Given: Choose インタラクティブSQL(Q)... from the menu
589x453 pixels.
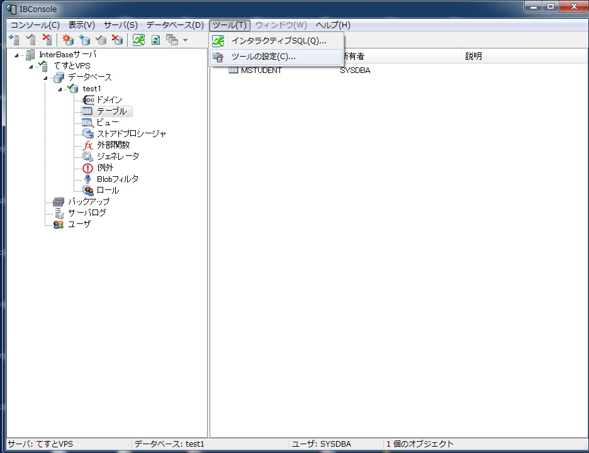Looking at the screenshot, I should coord(276,40).
